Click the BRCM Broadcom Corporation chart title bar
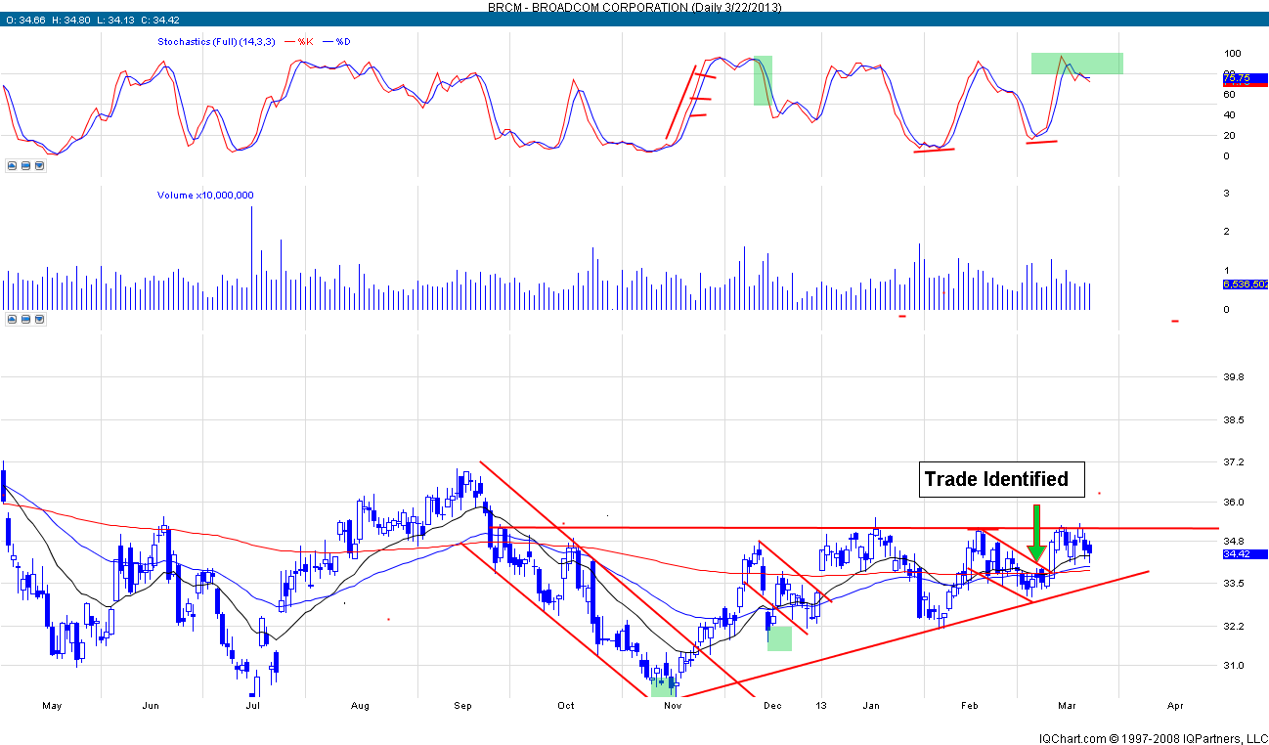Image resolution: width=1269 pixels, height=745 pixels. pos(634,7)
